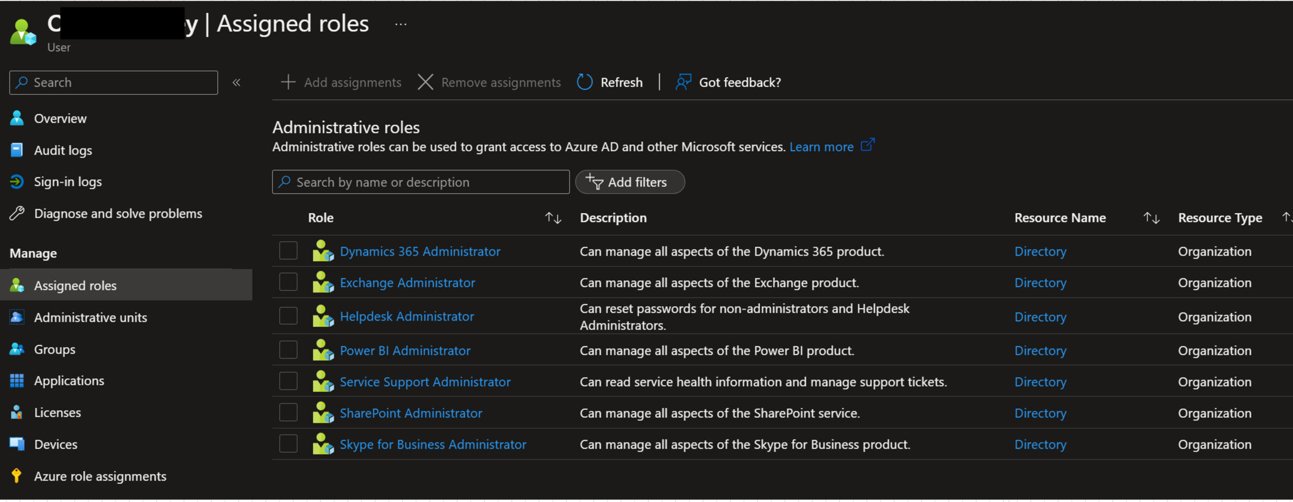
Task: Collapse the sidebar with the double-chevron icon
Action: (x=236, y=82)
